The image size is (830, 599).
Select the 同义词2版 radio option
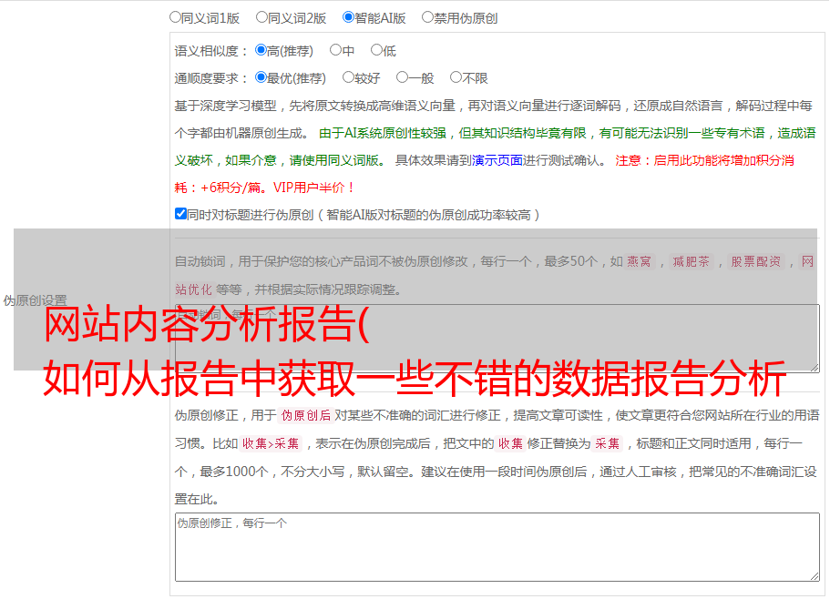(x=261, y=17)
